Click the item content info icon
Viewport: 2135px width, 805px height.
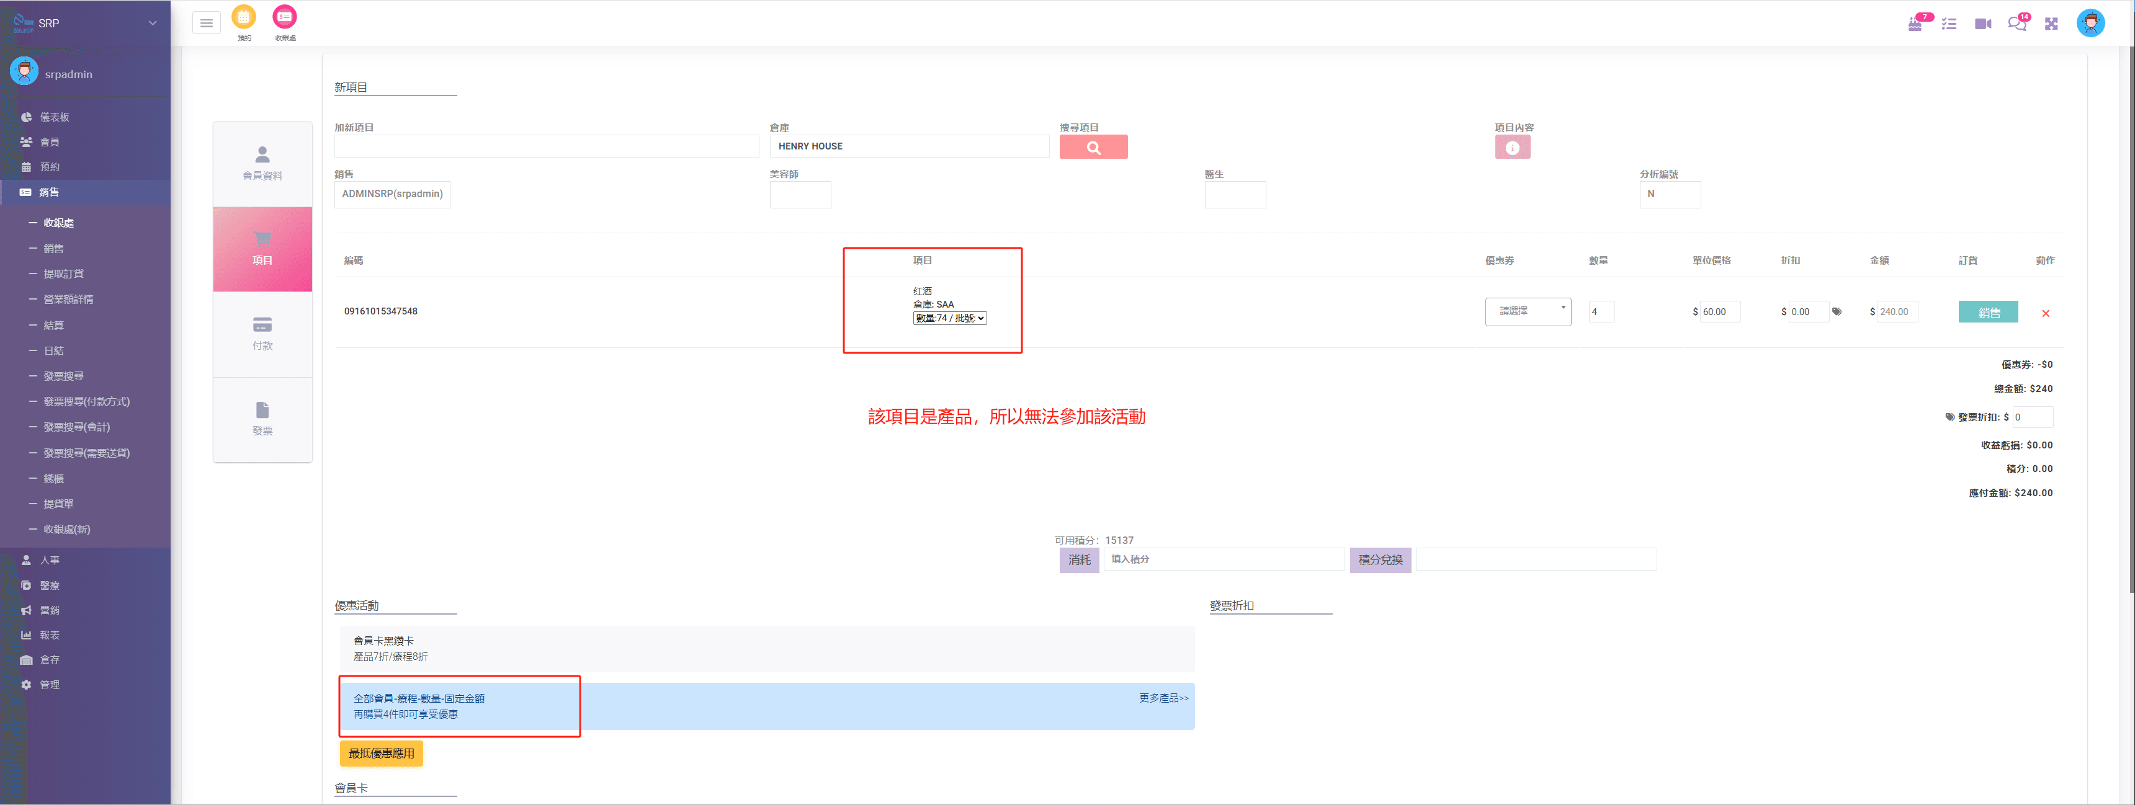tap(1511, 148)
